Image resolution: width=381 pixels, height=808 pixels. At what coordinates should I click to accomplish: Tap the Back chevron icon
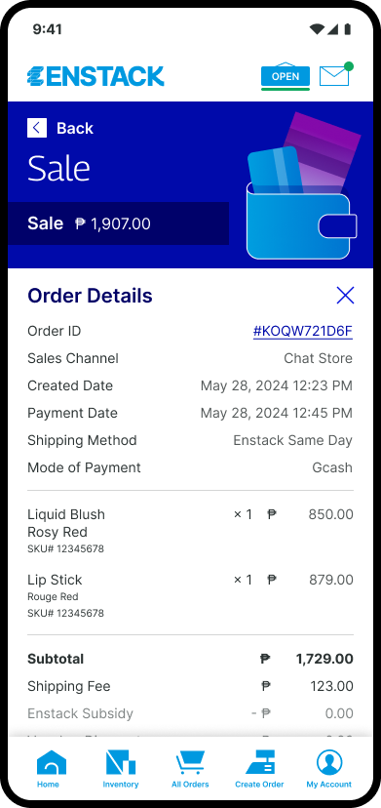pos(37,128)
